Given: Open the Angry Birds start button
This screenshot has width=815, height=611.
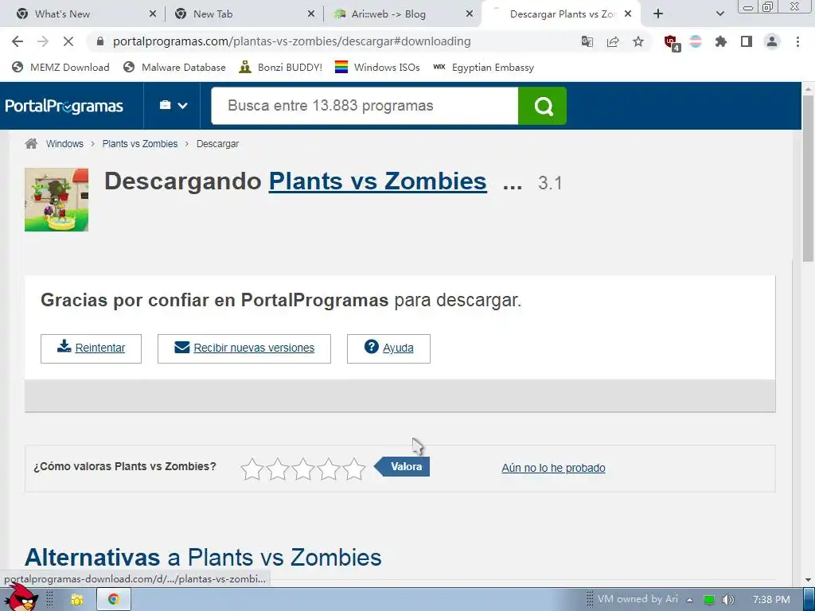Looking at the screenshot, I should pos(21,597).
